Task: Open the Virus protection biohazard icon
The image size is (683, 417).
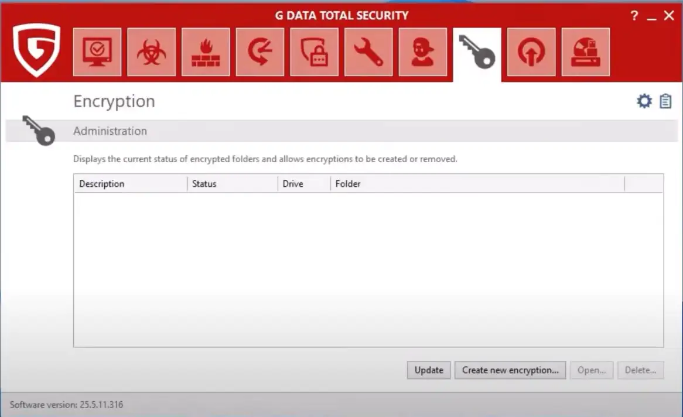Action: [x=151, y=52]
